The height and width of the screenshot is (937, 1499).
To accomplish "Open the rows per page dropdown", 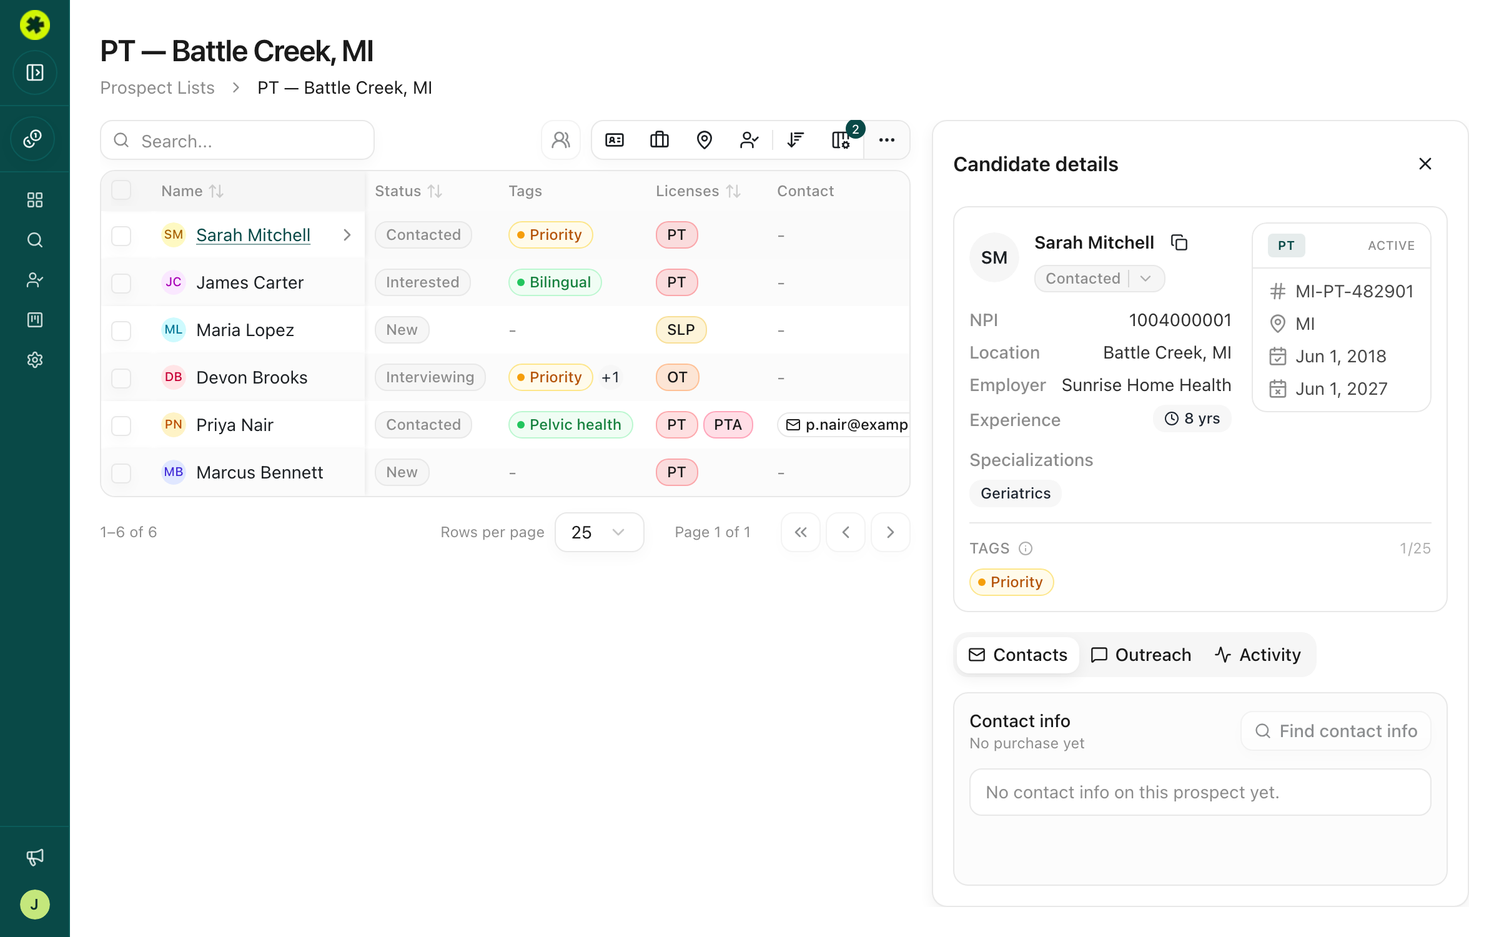I will pyautogui.click(x=599, y=532).
